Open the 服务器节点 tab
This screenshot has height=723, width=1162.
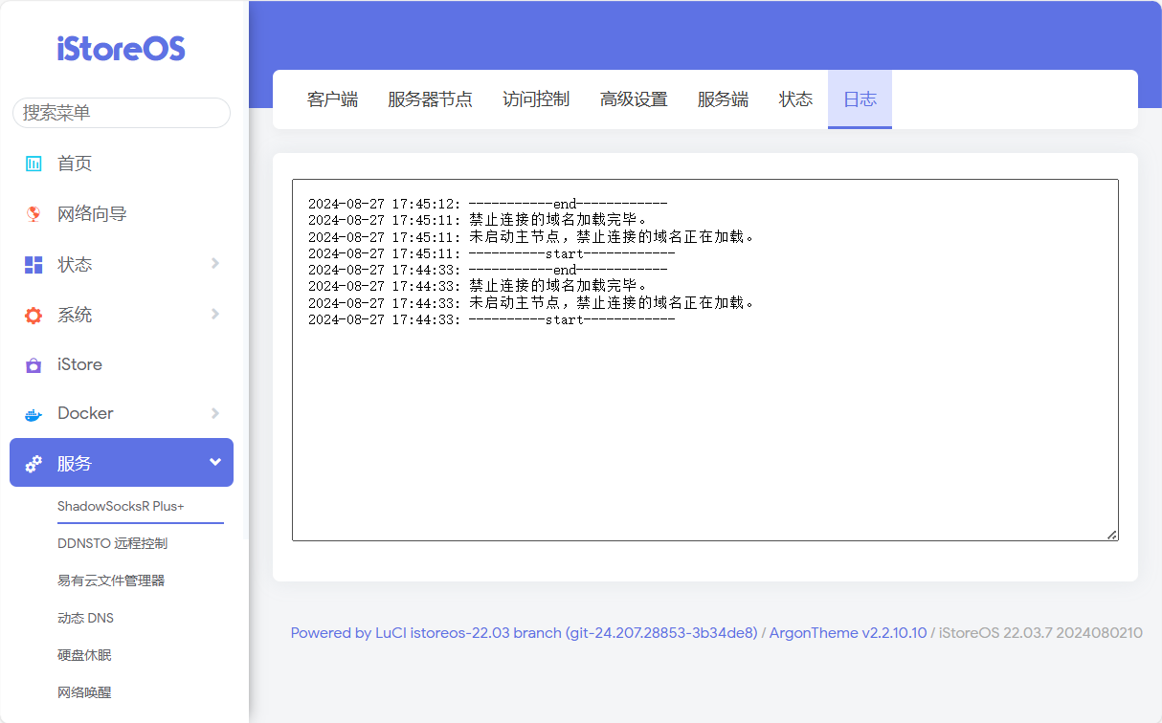(x=430, y=99)
